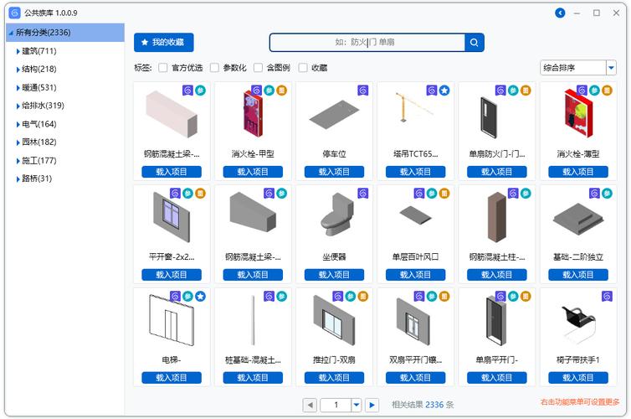Screen dimensions: 631x419
Task: Select the 给排水(319) category
Action: tap(43, 106)
